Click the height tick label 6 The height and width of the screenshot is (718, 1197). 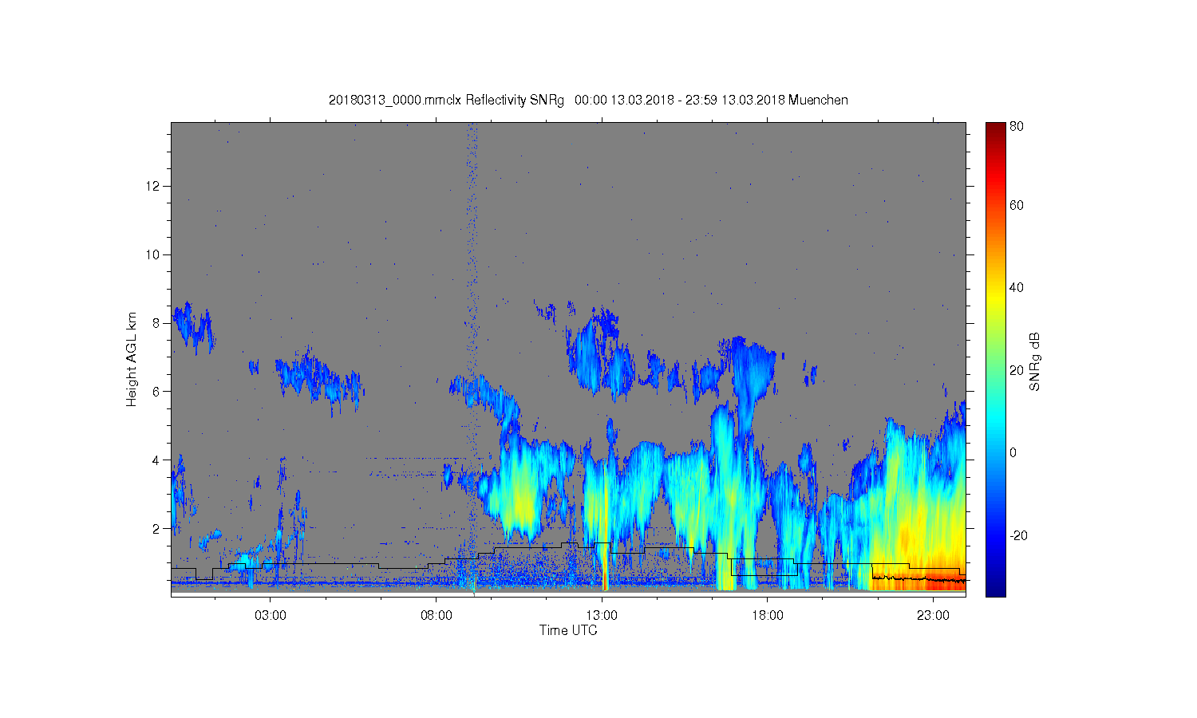(157, 392)
